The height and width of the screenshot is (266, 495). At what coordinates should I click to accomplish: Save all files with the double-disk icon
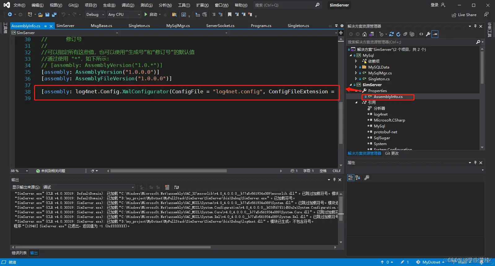coord(54,15)
